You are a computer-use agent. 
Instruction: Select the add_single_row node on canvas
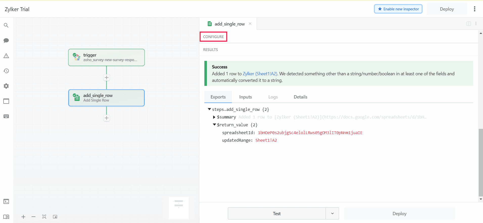click(x=106, y=98)
